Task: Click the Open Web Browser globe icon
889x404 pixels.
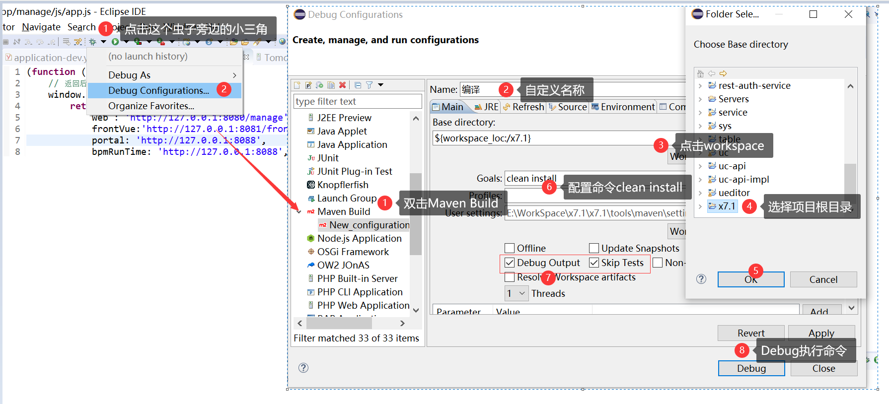Action: (282, 42)
